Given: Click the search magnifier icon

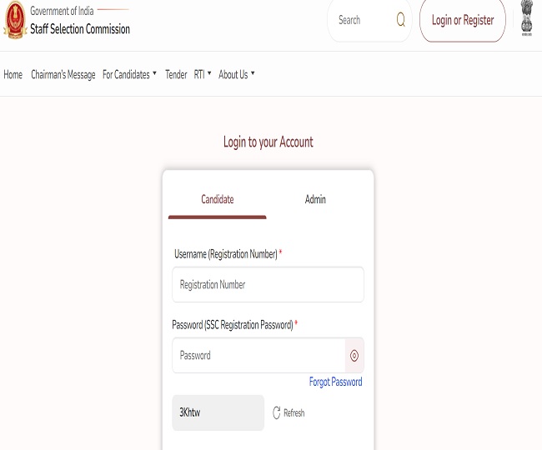Looking at the screenshot, I should [401, 20].
